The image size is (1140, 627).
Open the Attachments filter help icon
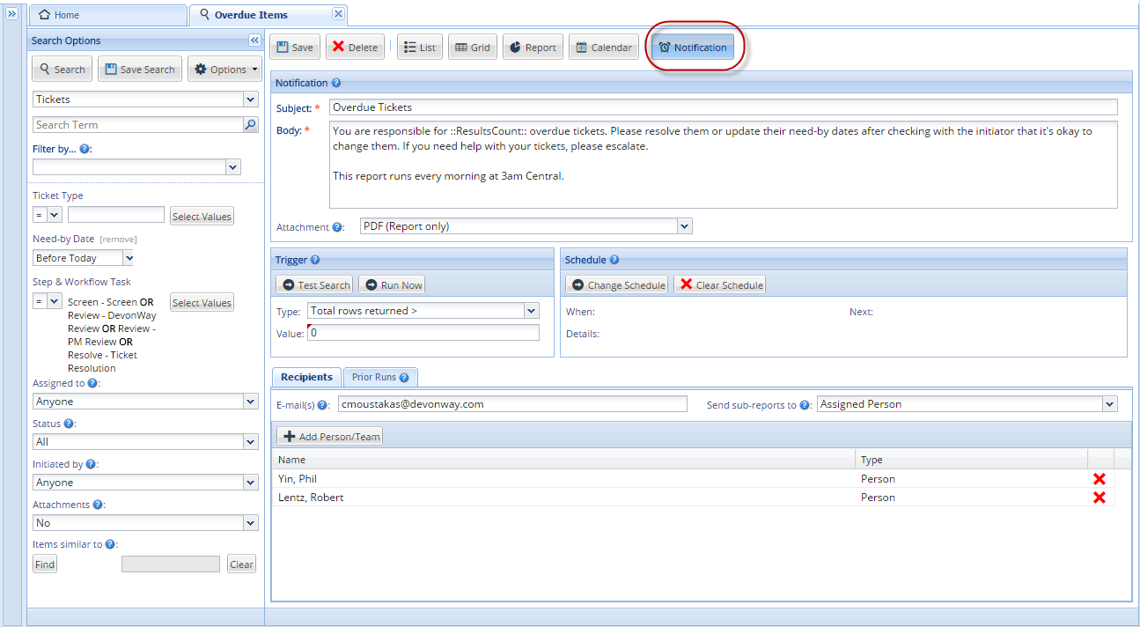pos(98,505)
